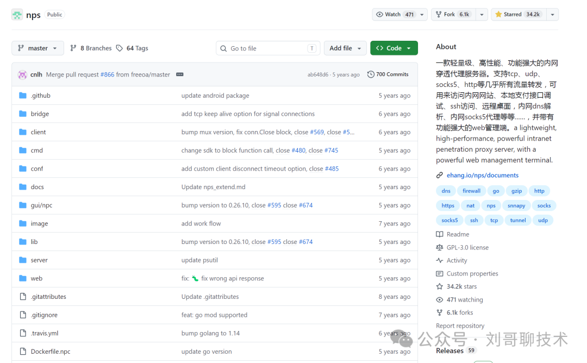The width and height of the screenshot is (587, 363).
Task: Open the Releases 59 section
Action: click(x=455, y=351)
